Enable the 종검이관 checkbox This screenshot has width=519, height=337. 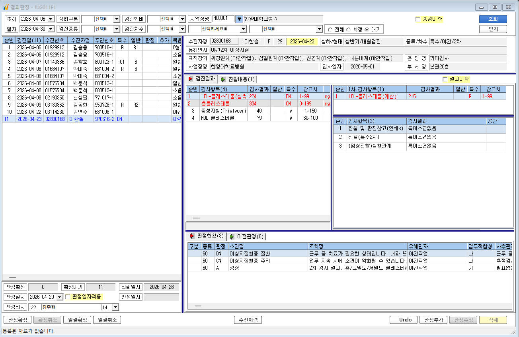pyautogui.click(x=418, y=19)
